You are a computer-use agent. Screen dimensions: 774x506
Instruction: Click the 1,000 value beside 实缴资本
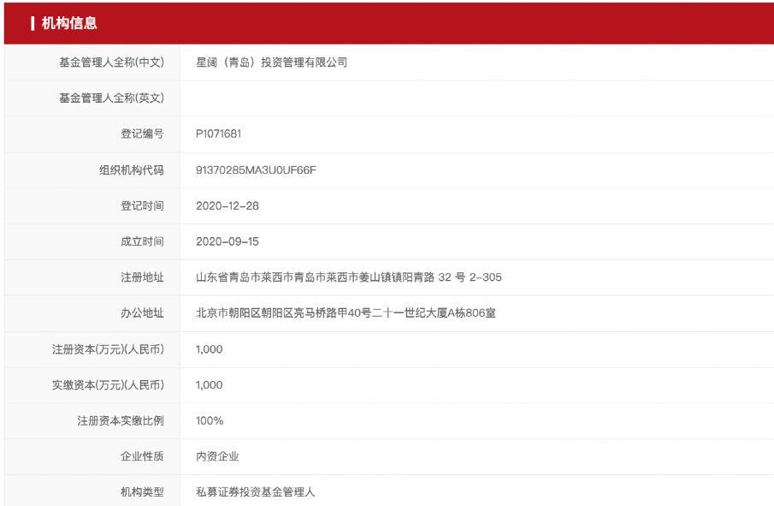209,385
